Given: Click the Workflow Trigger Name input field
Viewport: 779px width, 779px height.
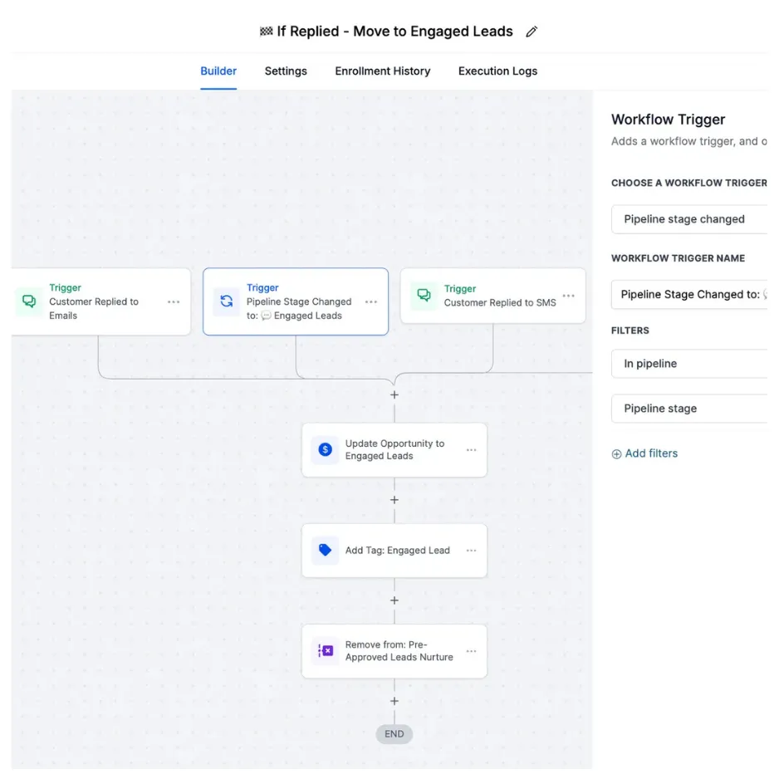Looking at the screenshot, I should (689, 294).
